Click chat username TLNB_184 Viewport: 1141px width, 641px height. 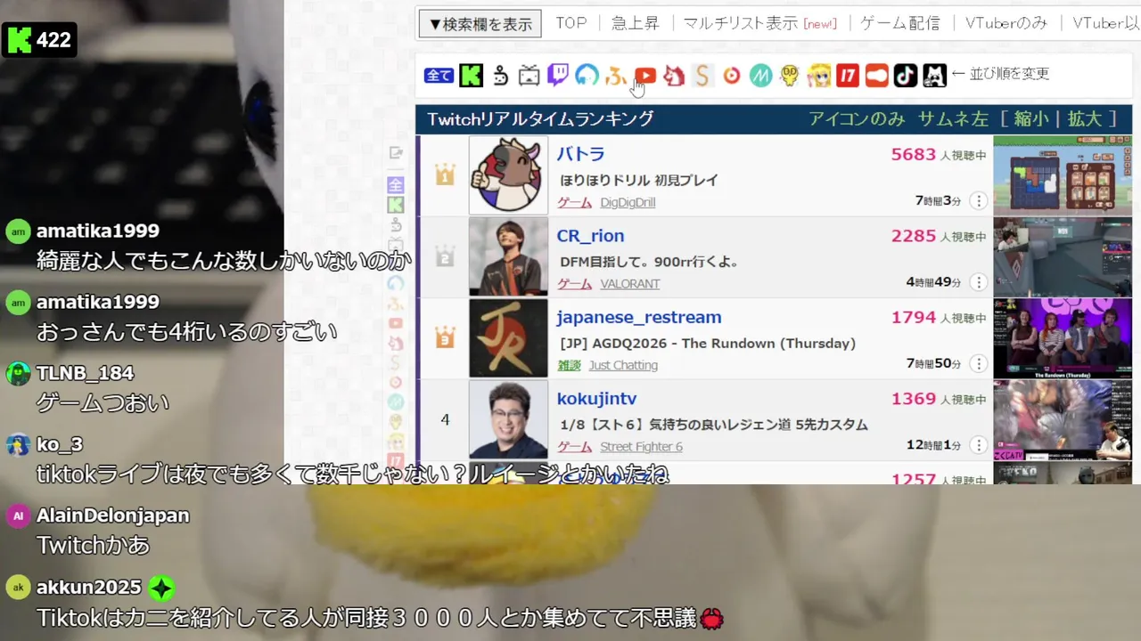point(85,373)
